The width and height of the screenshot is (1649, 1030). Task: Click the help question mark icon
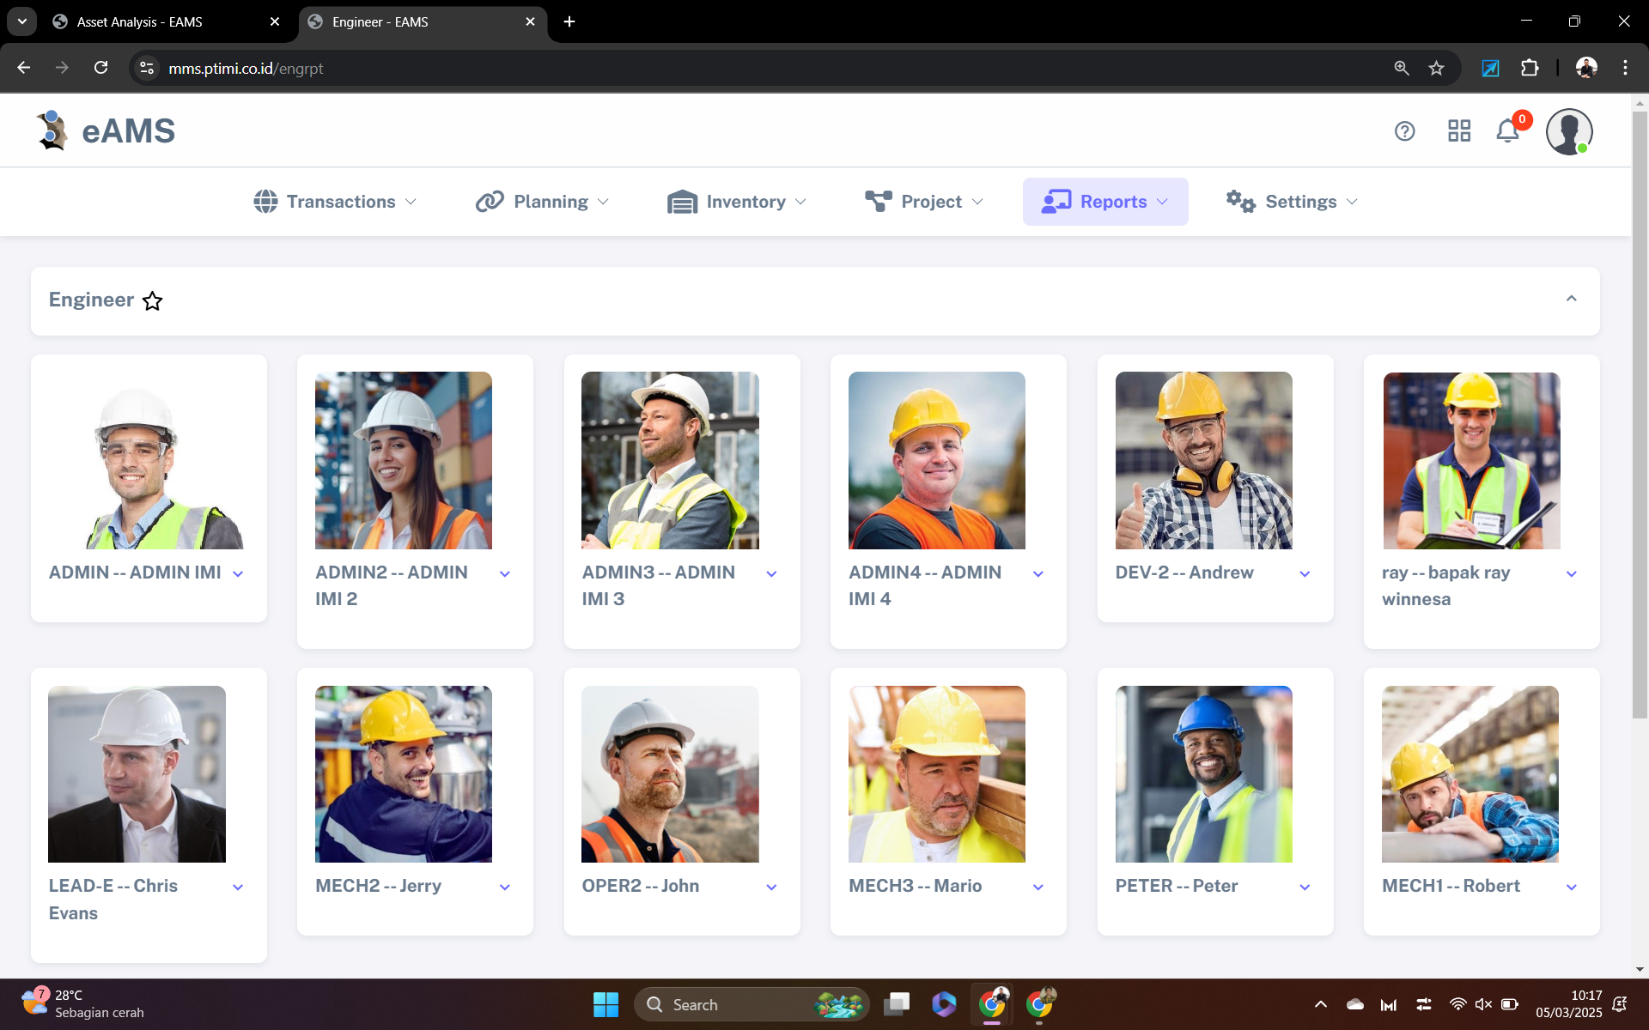point(1404,131)
